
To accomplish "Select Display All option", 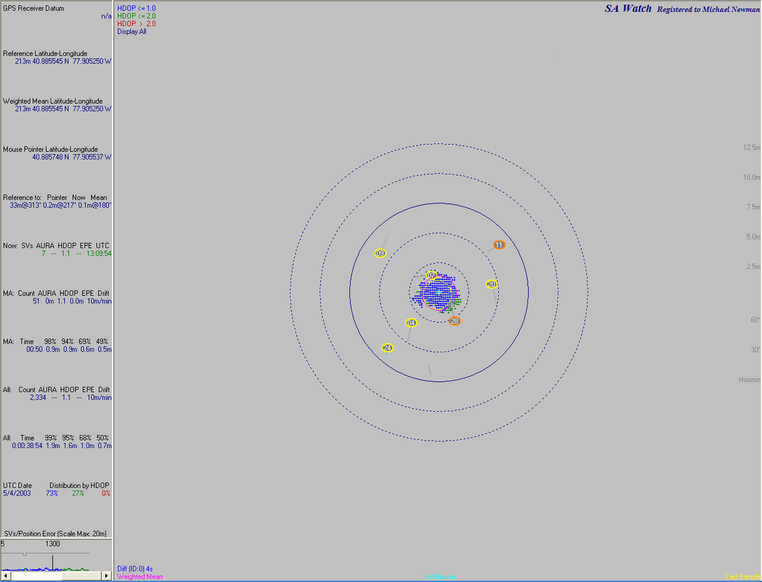I will coord(132,32).
